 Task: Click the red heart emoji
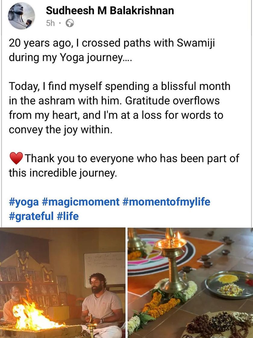[x=16, y=158]
